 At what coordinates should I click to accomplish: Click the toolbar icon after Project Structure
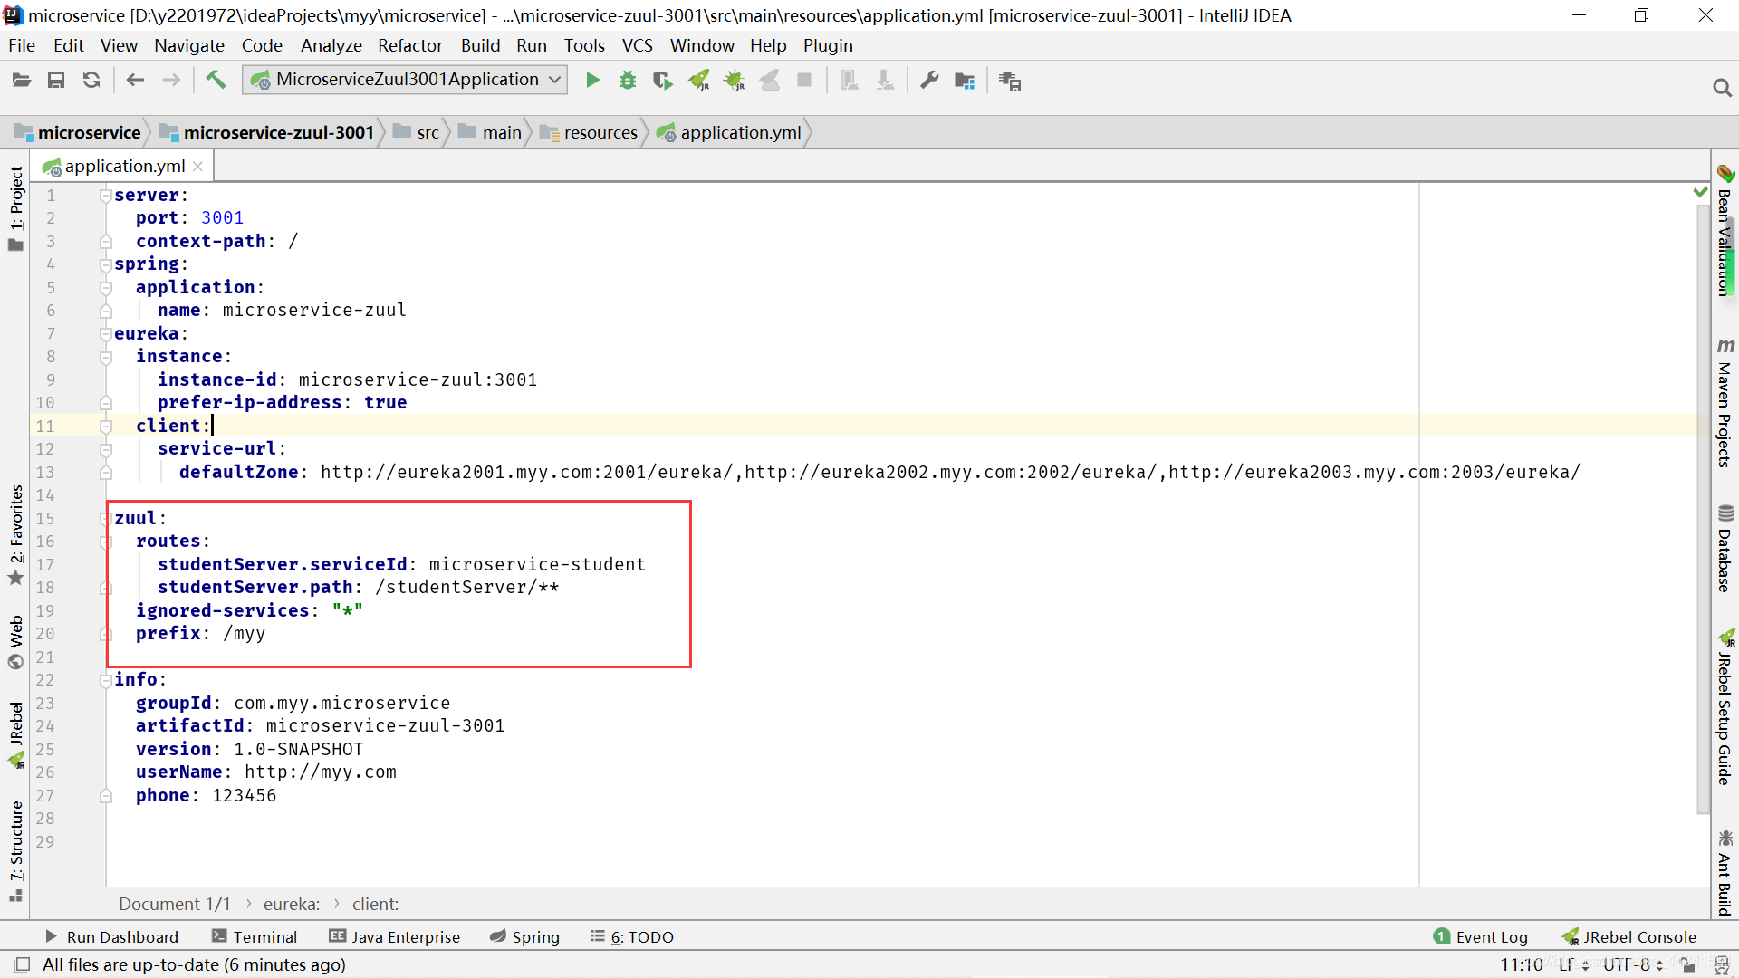1010,81
